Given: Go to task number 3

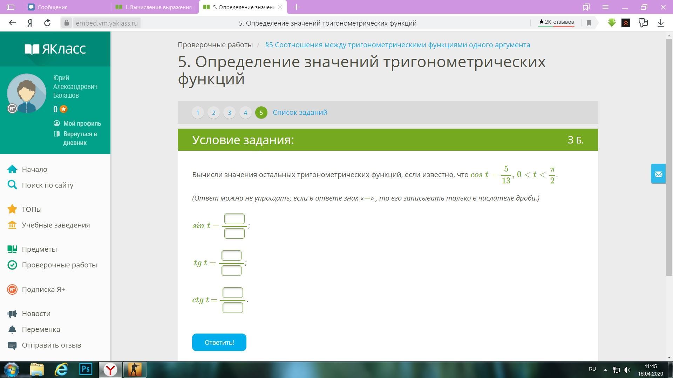Looking at the screenshot, I should click(x=229, y=113).
